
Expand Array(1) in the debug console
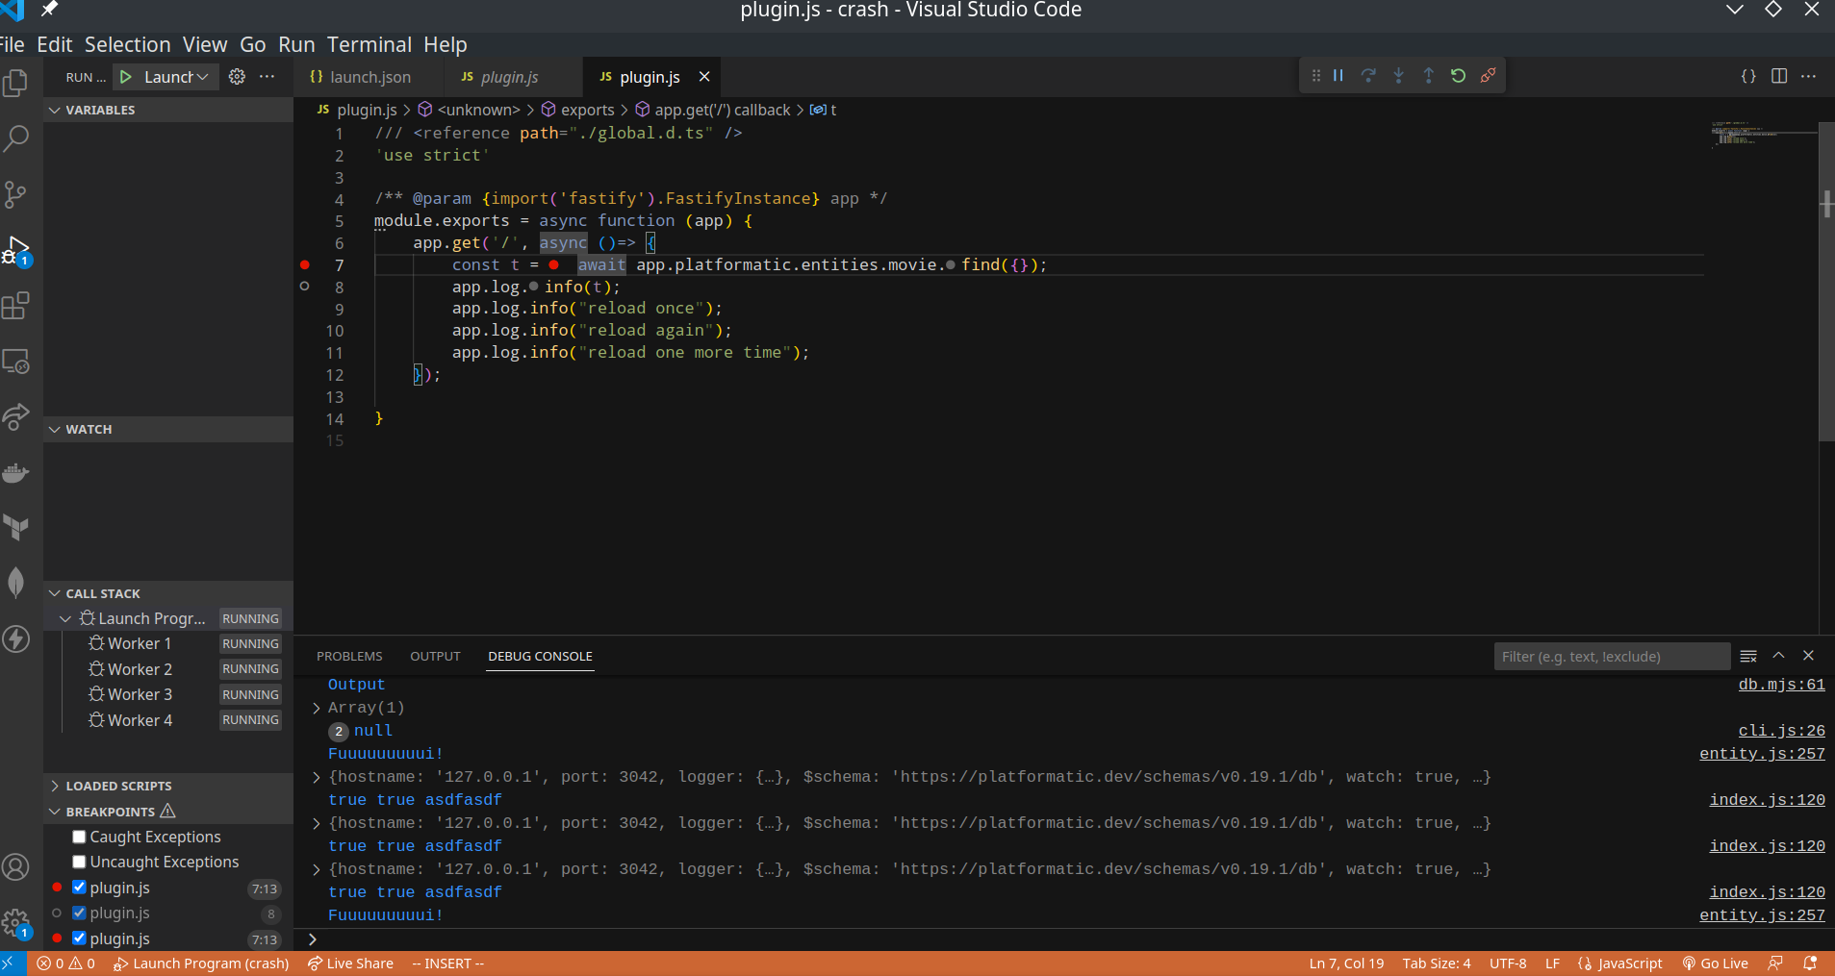[x=316, y=708]
